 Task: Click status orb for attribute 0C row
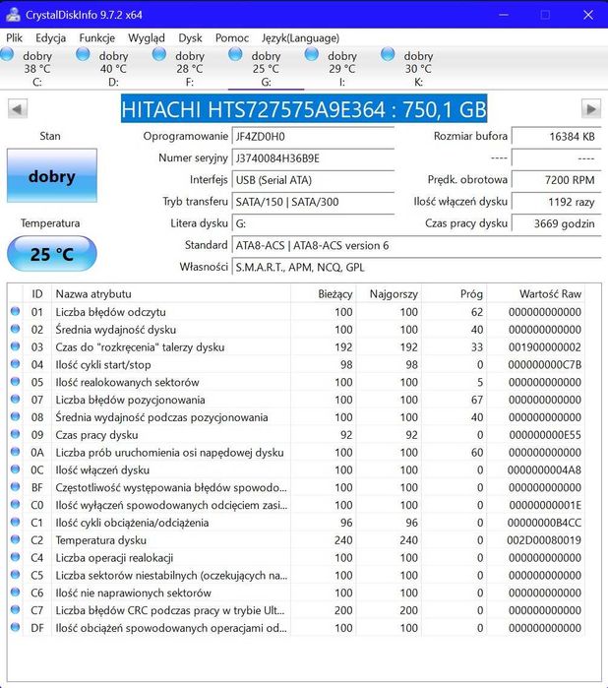click(16, 469)
